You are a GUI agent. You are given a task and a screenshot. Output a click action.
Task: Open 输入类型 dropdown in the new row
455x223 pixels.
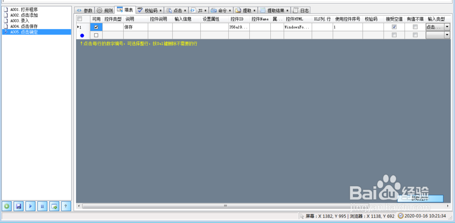click(x=447, y=35)
